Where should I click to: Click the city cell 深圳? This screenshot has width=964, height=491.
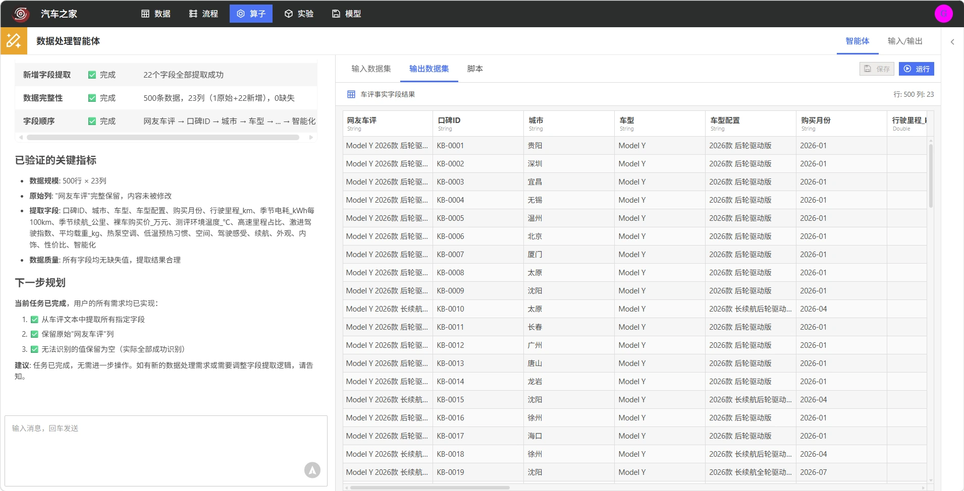pyautogui.click(x=569, y=164)
